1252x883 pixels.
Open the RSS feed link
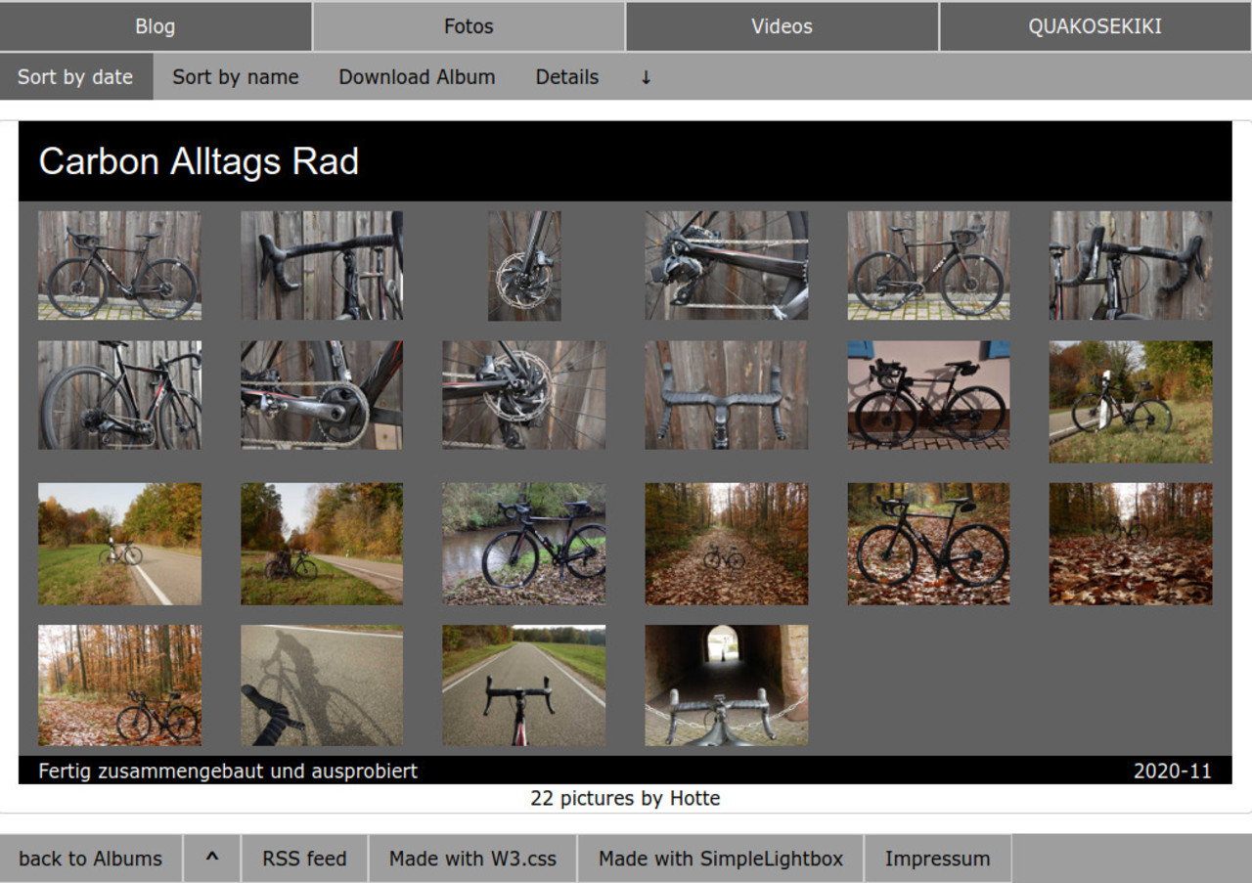click(x=304, y=859)
